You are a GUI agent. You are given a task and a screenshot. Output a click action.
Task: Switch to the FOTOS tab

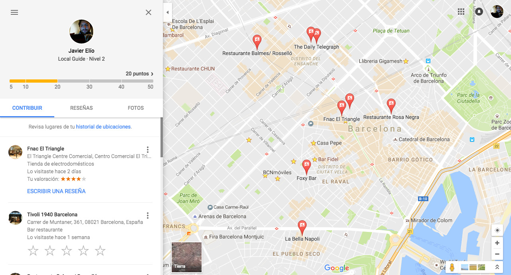click(x=136, y=108)
